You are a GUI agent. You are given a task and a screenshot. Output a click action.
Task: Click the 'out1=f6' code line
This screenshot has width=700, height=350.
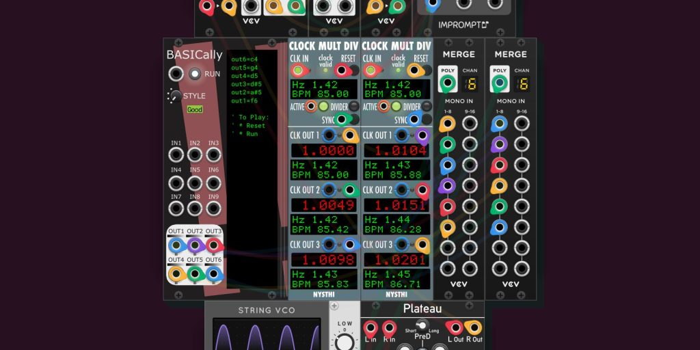[x=244, y=101]
